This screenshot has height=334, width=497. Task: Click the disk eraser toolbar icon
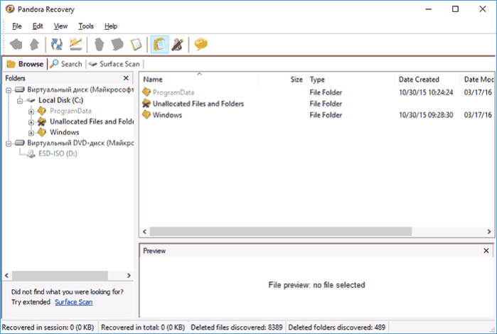tap(76, 44)
